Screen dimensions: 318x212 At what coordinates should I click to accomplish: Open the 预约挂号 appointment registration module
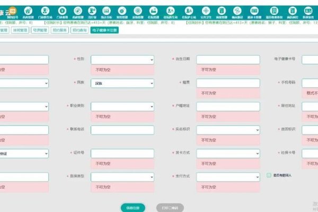click(12, 13)
